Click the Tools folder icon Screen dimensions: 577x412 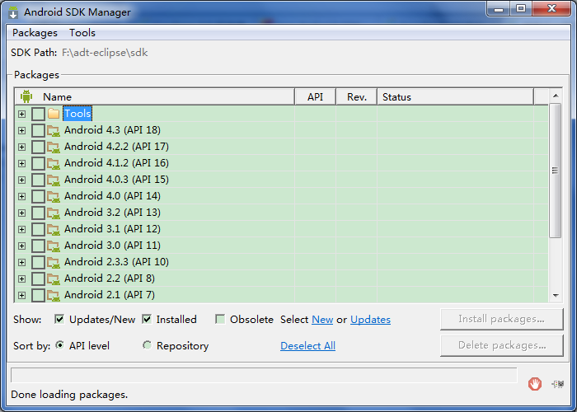(54, 114)
